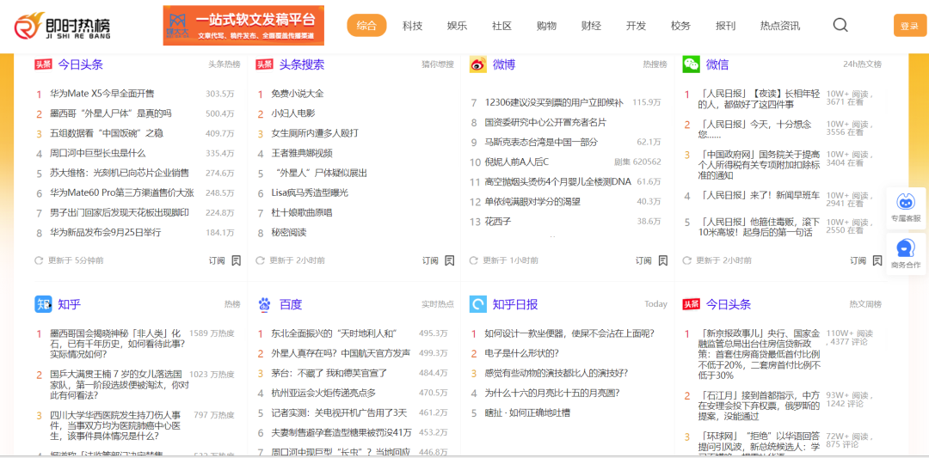Switch to the 娱乐 tab

point(457,26)
